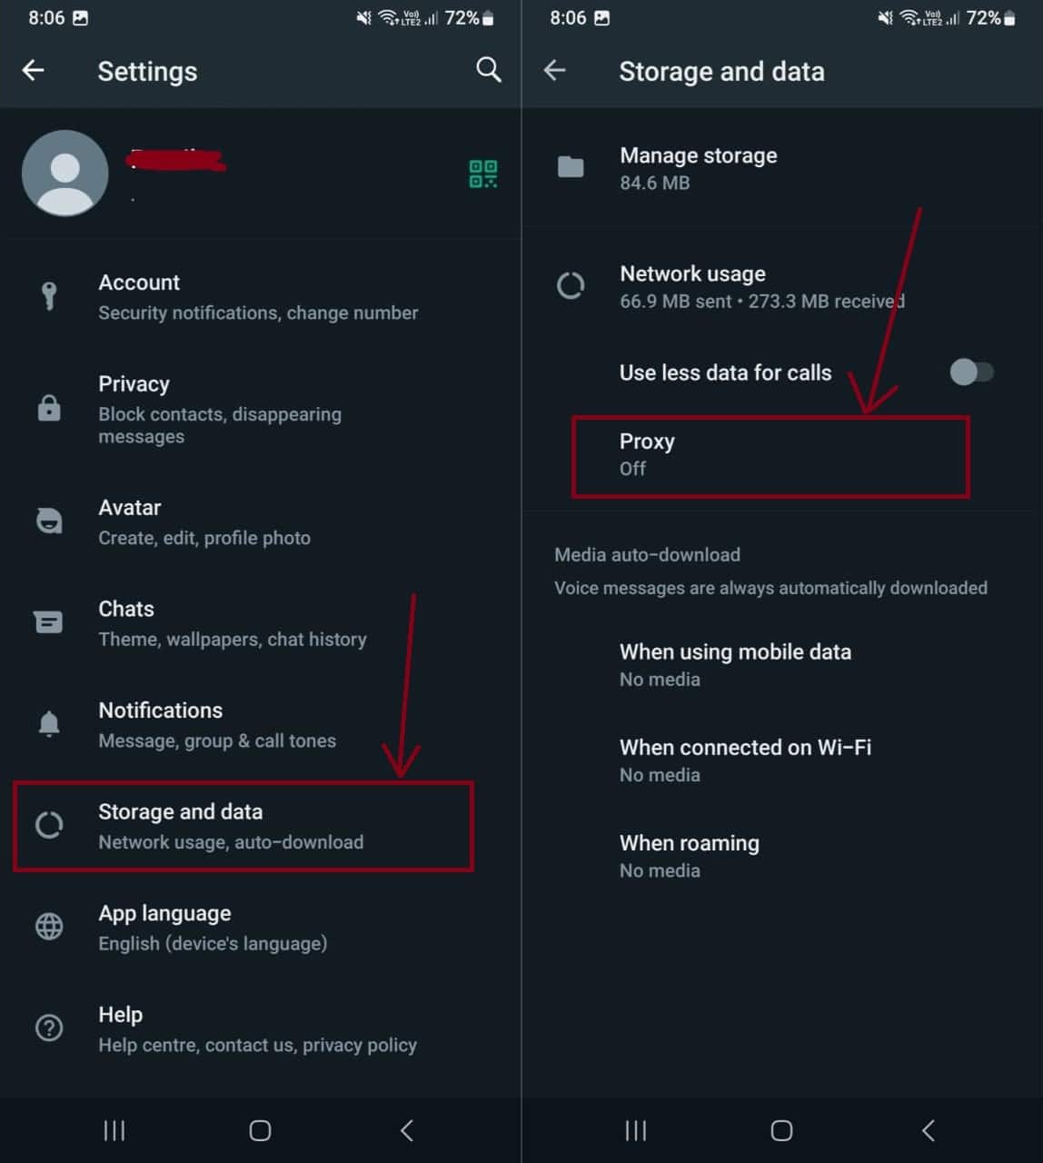Open Proxy setting
This screenshot has width=1043, height=1163.
coord(770,454)
